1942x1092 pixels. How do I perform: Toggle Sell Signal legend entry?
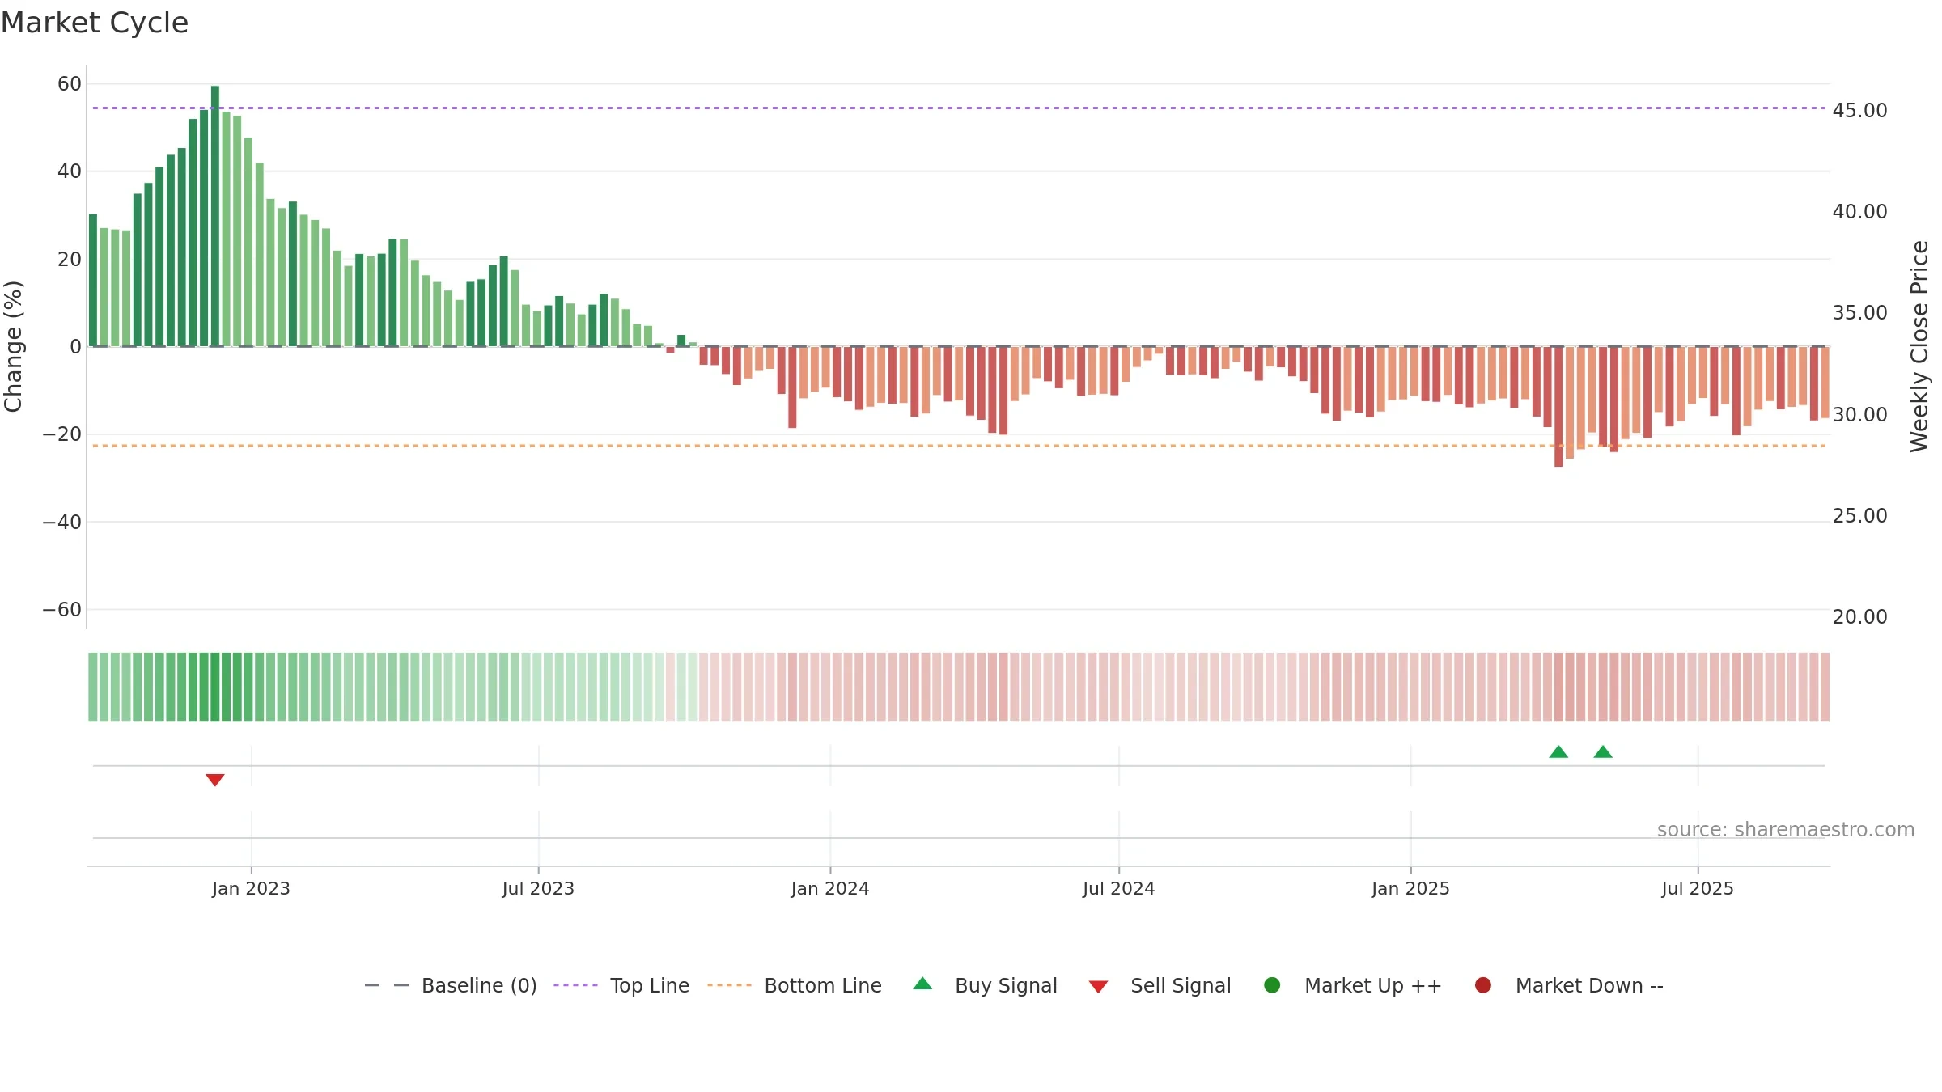tap(1160, 985)
